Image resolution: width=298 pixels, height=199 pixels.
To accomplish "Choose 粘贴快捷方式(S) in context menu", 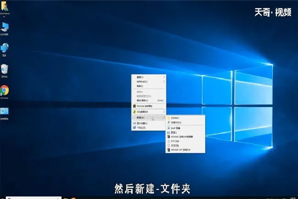I will tap(149, 96).
